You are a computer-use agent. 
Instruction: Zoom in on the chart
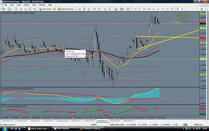(x=95, y=9)
